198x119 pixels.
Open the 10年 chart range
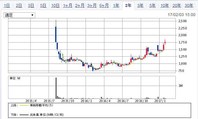point(164,5)
